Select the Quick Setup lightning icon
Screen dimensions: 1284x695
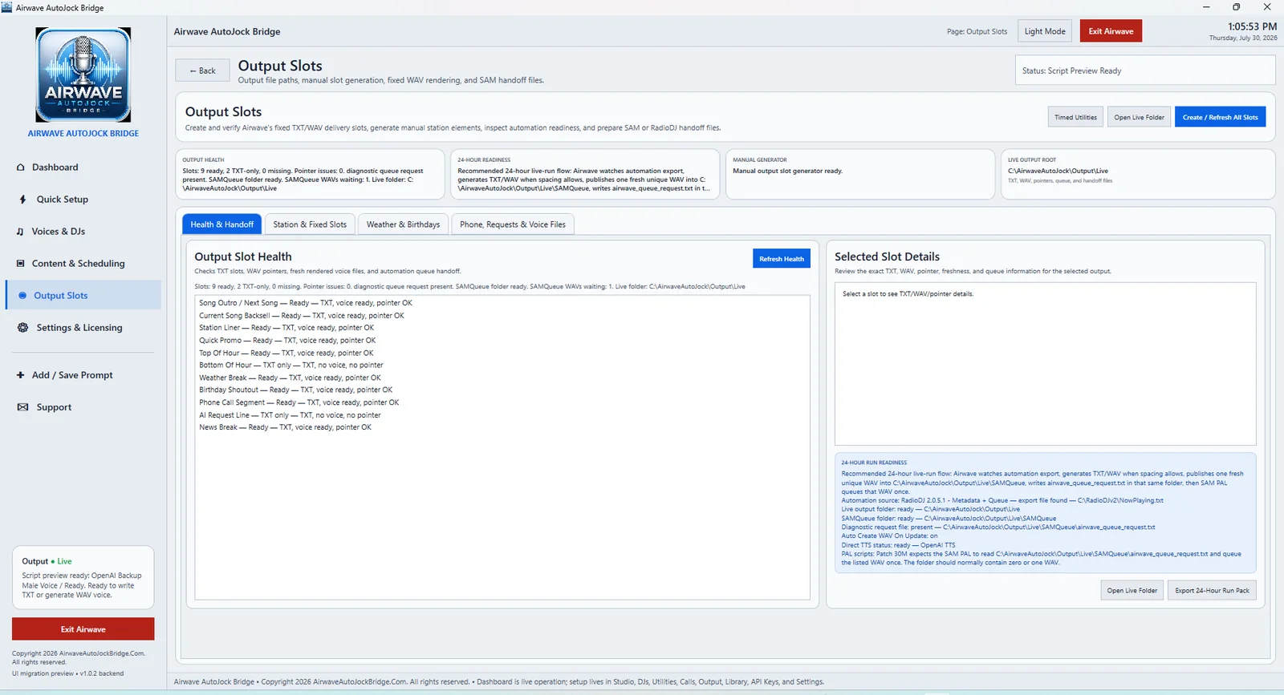(22, 200)
